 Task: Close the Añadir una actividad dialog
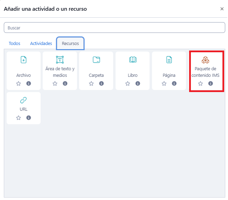pyautogui.click(x=222, y=9)
